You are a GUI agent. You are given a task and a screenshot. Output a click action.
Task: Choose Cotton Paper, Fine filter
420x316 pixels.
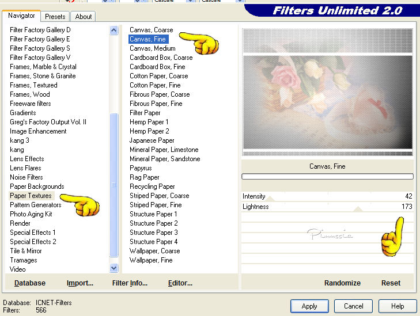(x=155, y=85)
